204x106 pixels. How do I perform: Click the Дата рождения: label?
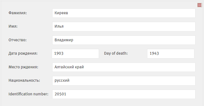pos(23,53)
